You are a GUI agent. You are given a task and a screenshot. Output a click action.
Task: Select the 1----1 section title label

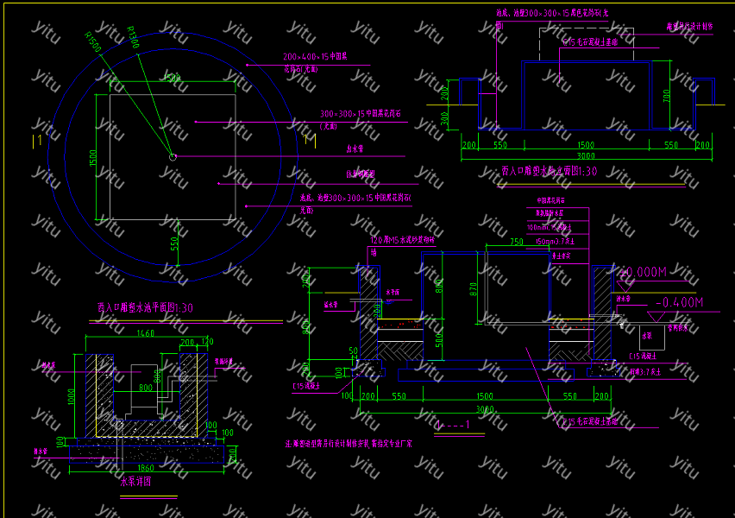(454, 425)
